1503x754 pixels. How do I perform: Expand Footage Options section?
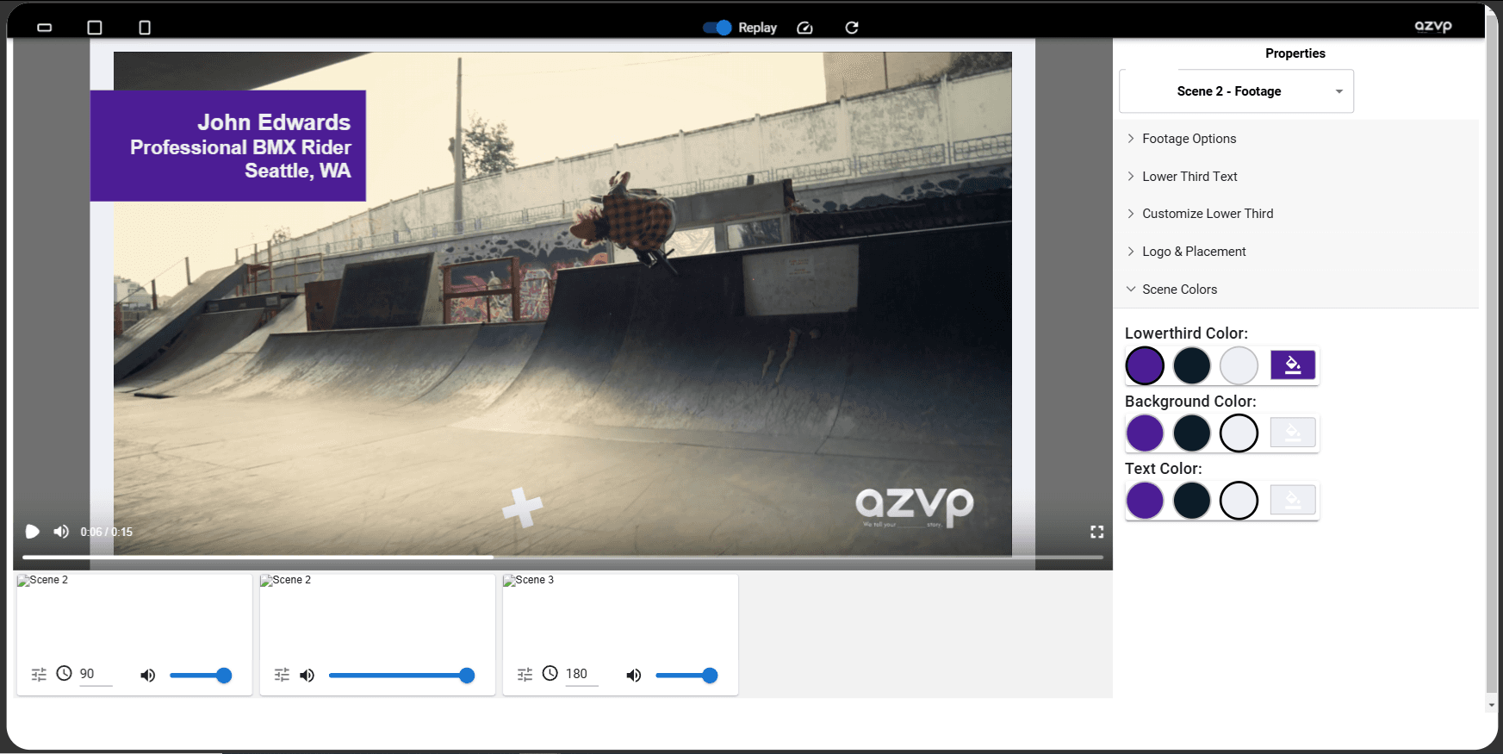coord(1295,139)
